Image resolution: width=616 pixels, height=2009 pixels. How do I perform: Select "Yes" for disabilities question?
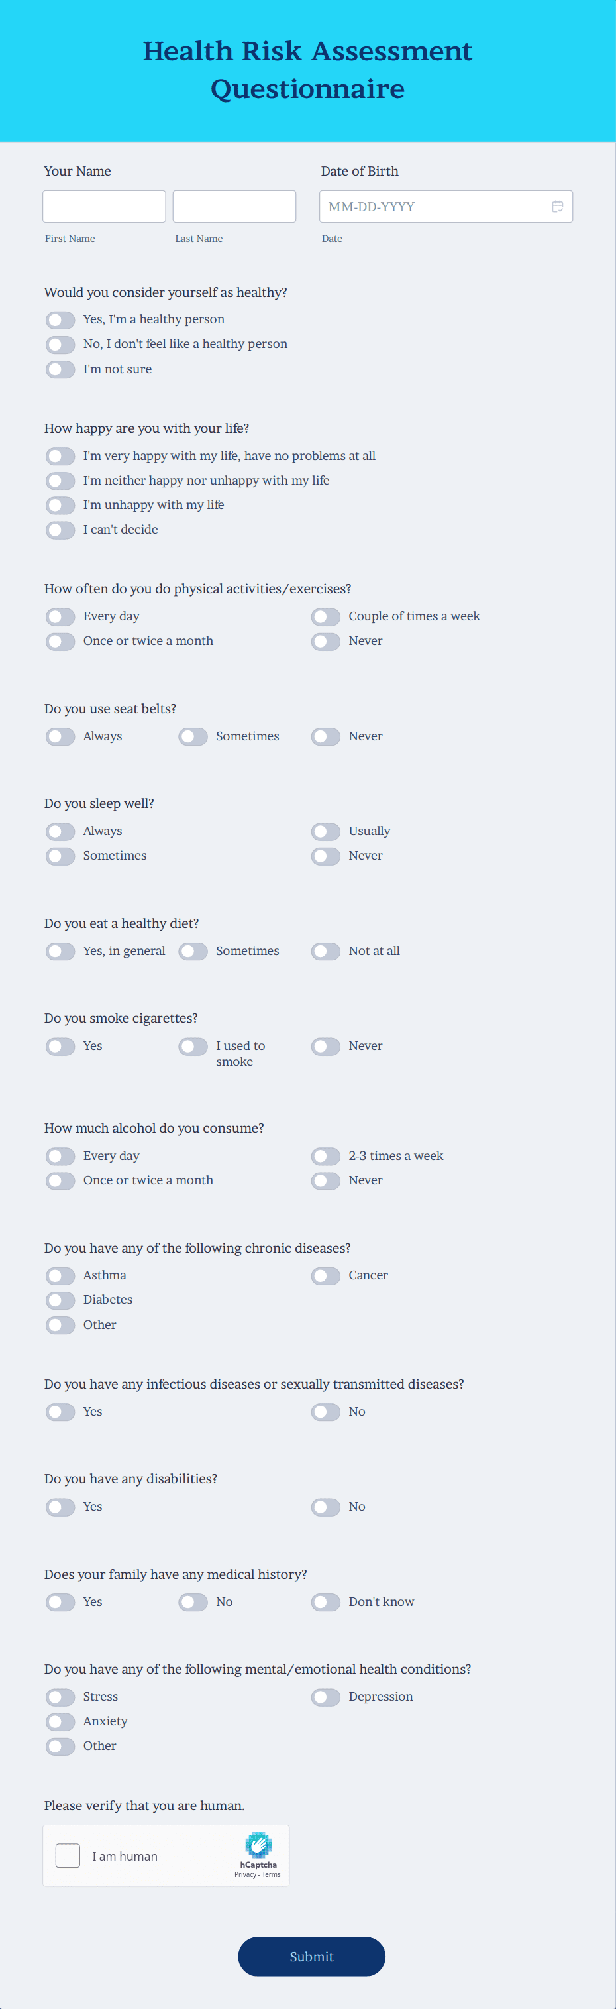pyautogui.click(x=60, y=1507)
